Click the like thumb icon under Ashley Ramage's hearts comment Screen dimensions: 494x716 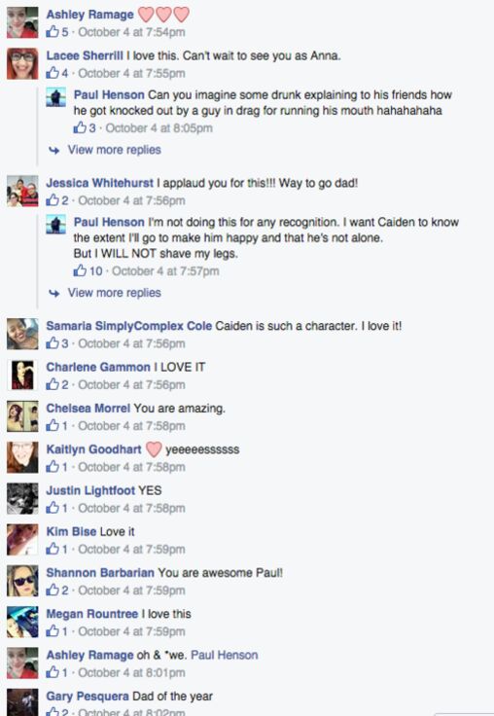[x=53, y=32]
